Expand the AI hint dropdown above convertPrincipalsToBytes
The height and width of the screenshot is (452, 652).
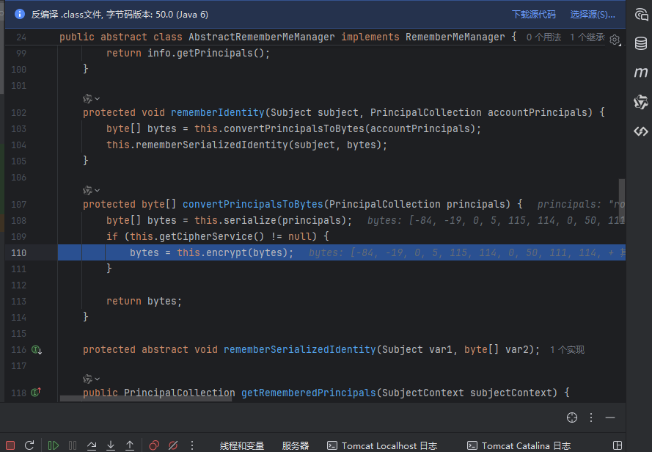[x=92, y=190]
